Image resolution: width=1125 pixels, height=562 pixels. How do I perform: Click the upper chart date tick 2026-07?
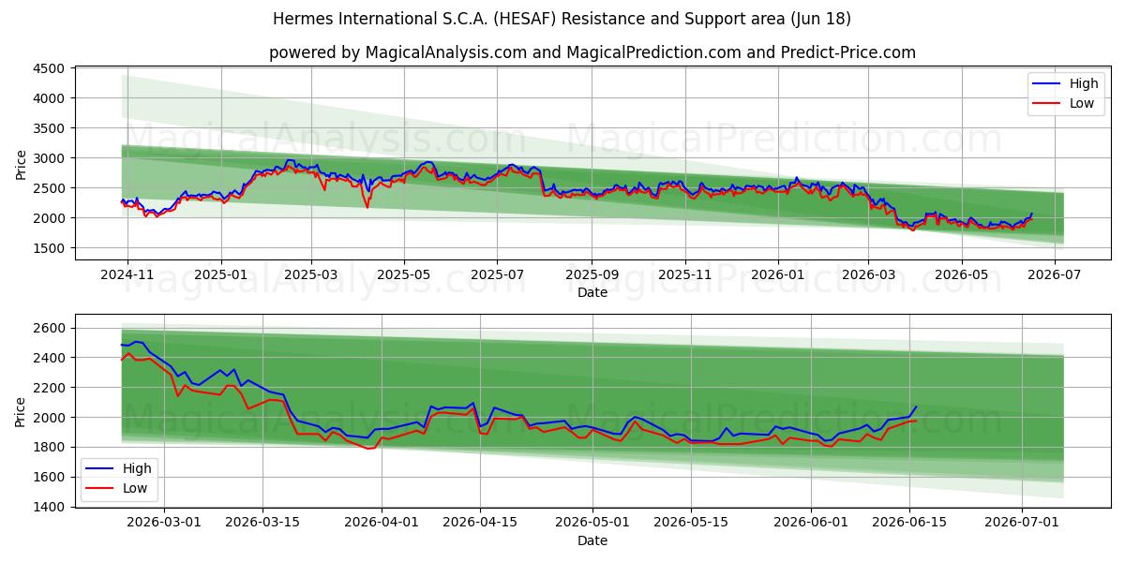pyautogui.click(x=1054, y=275)
